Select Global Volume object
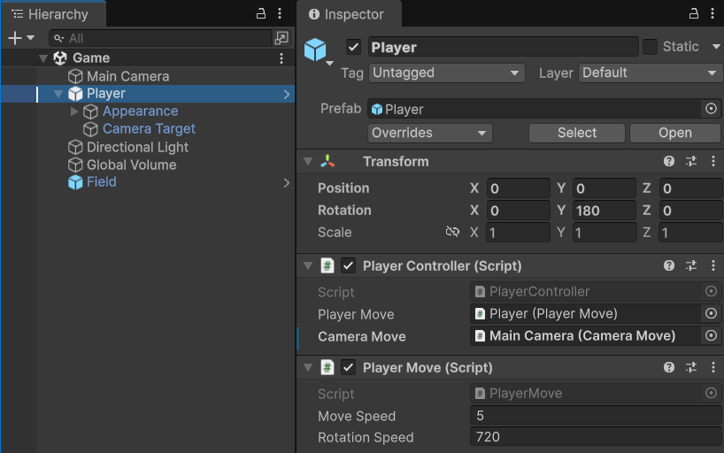The height and width of the screenshot is (453, 724). 132,165
